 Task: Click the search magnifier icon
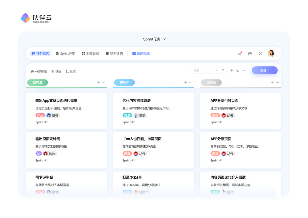[223, 70]
